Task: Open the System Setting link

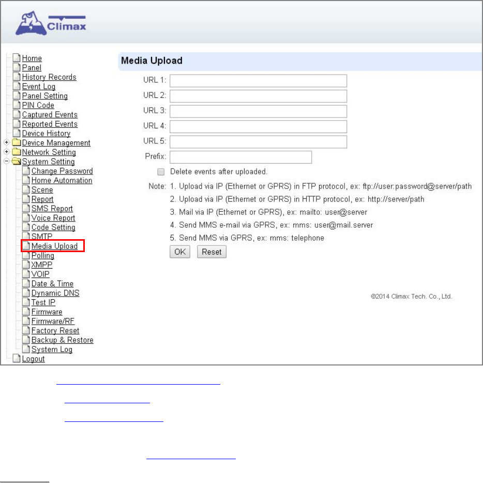Action: point(49,162)
